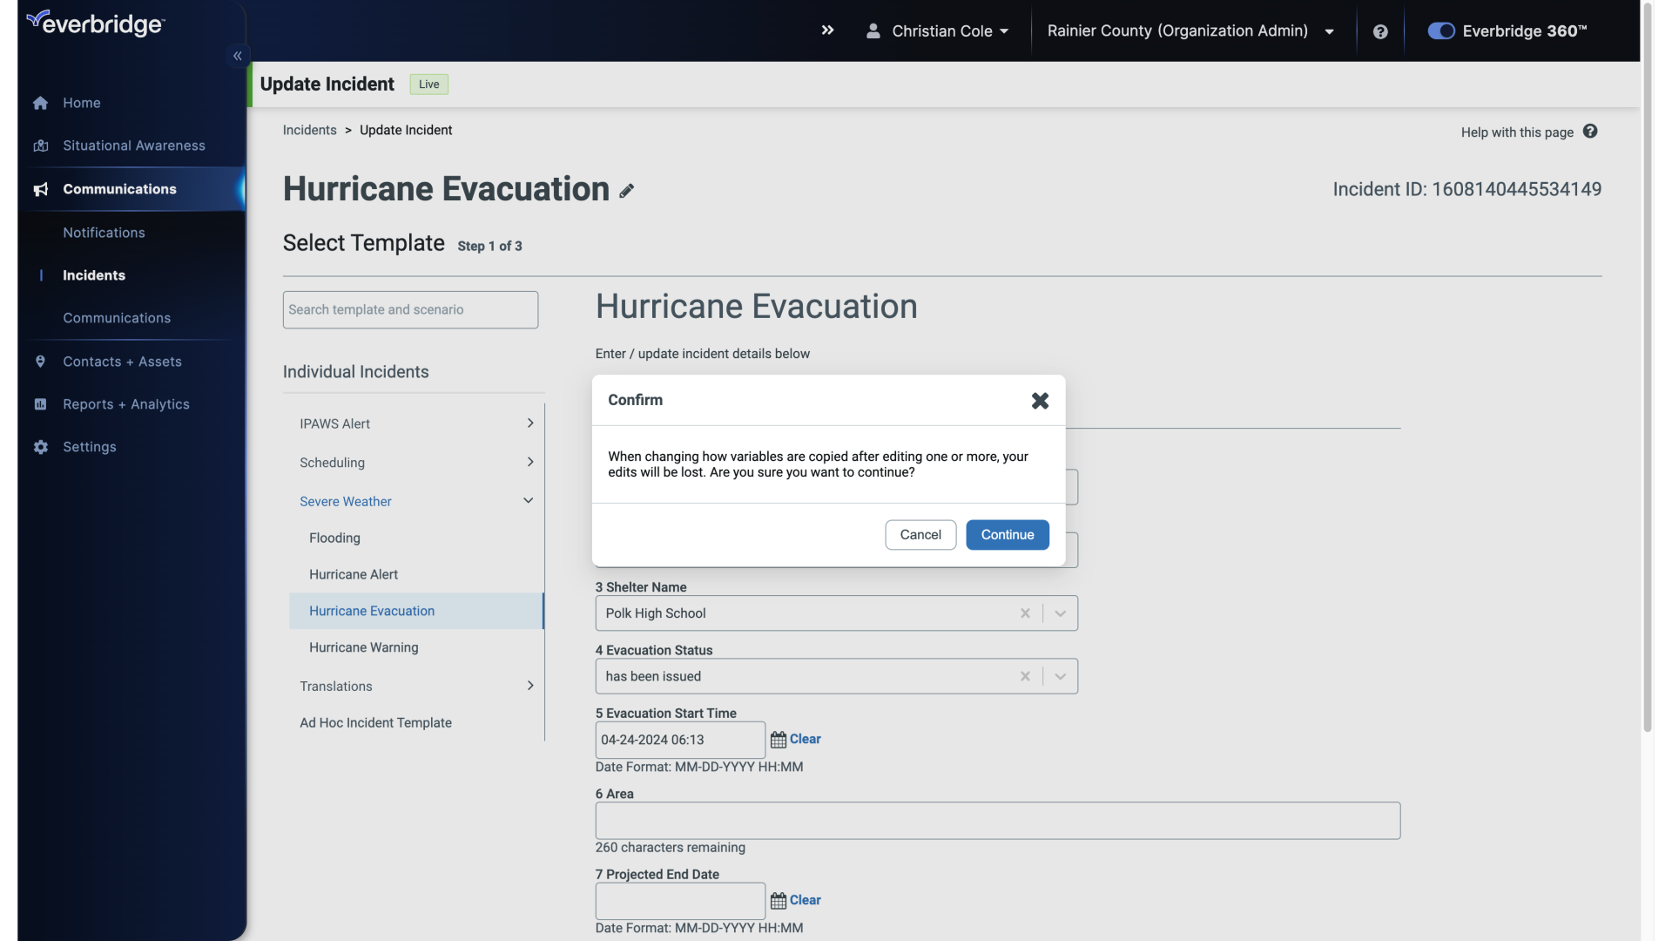Click the Area text input field

pyautogui.click(x=997, y=821)
